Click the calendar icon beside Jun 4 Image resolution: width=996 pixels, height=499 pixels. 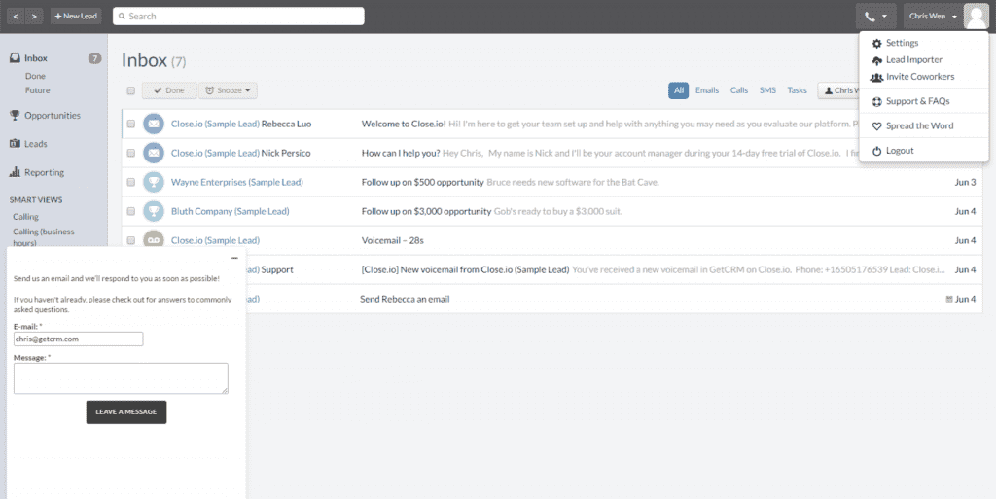coord(949,299)
